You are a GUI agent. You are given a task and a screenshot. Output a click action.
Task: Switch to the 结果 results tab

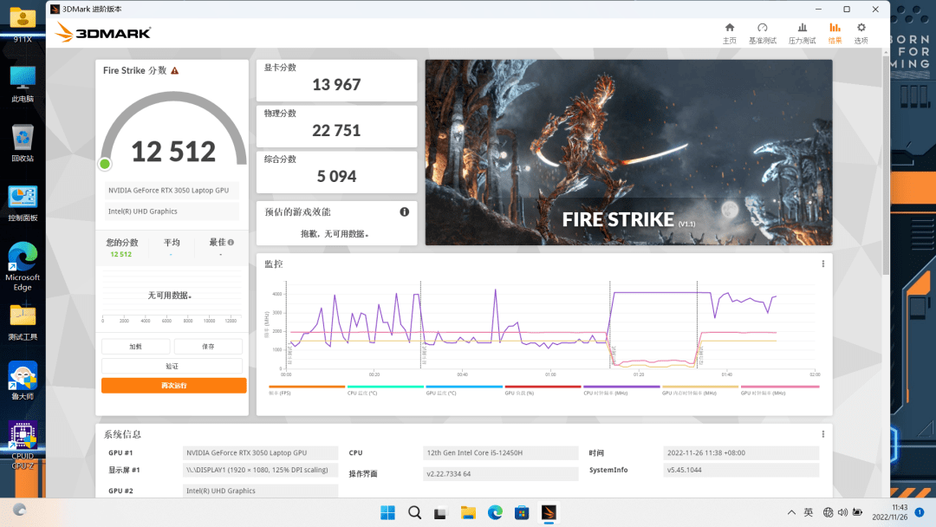[835, 33]
